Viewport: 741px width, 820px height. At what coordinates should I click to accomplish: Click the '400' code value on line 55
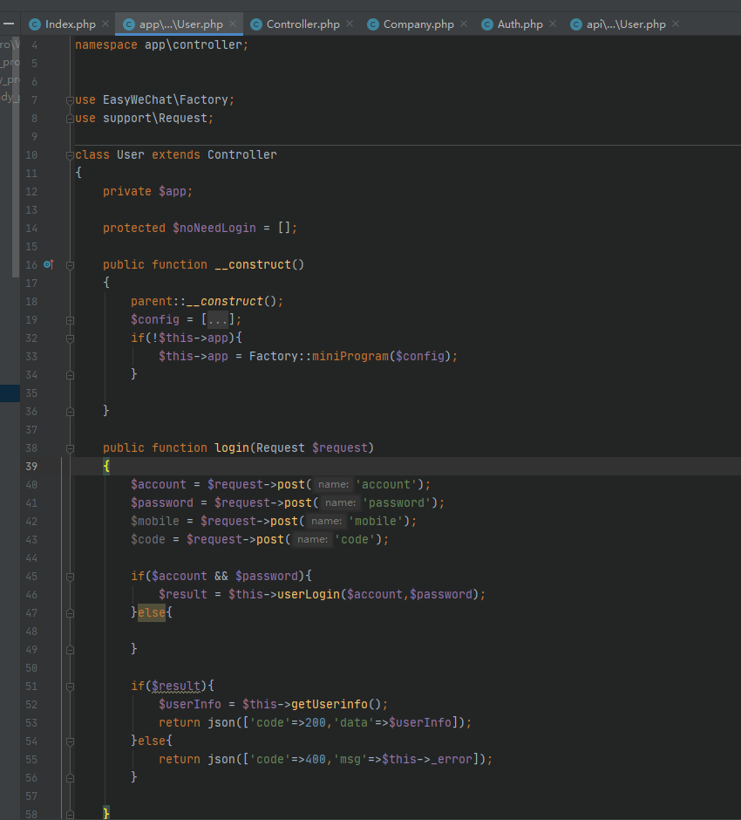point(316,759)
